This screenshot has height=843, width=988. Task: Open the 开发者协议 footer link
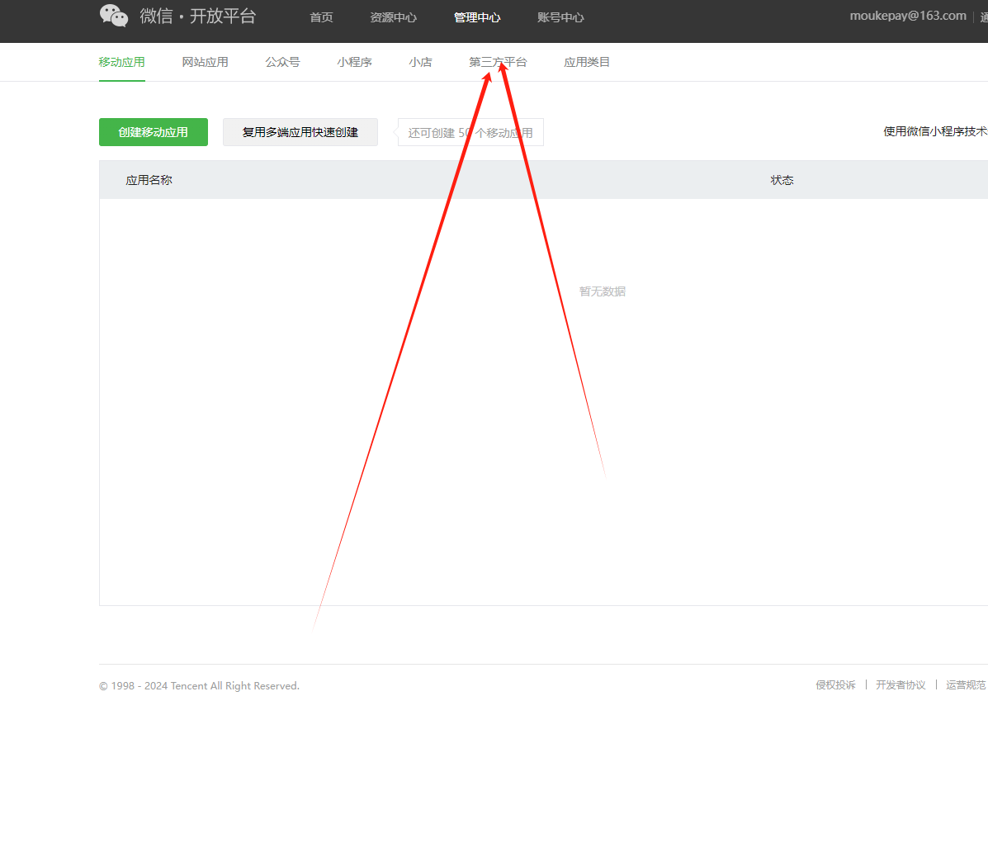click(x=901, y=684)
